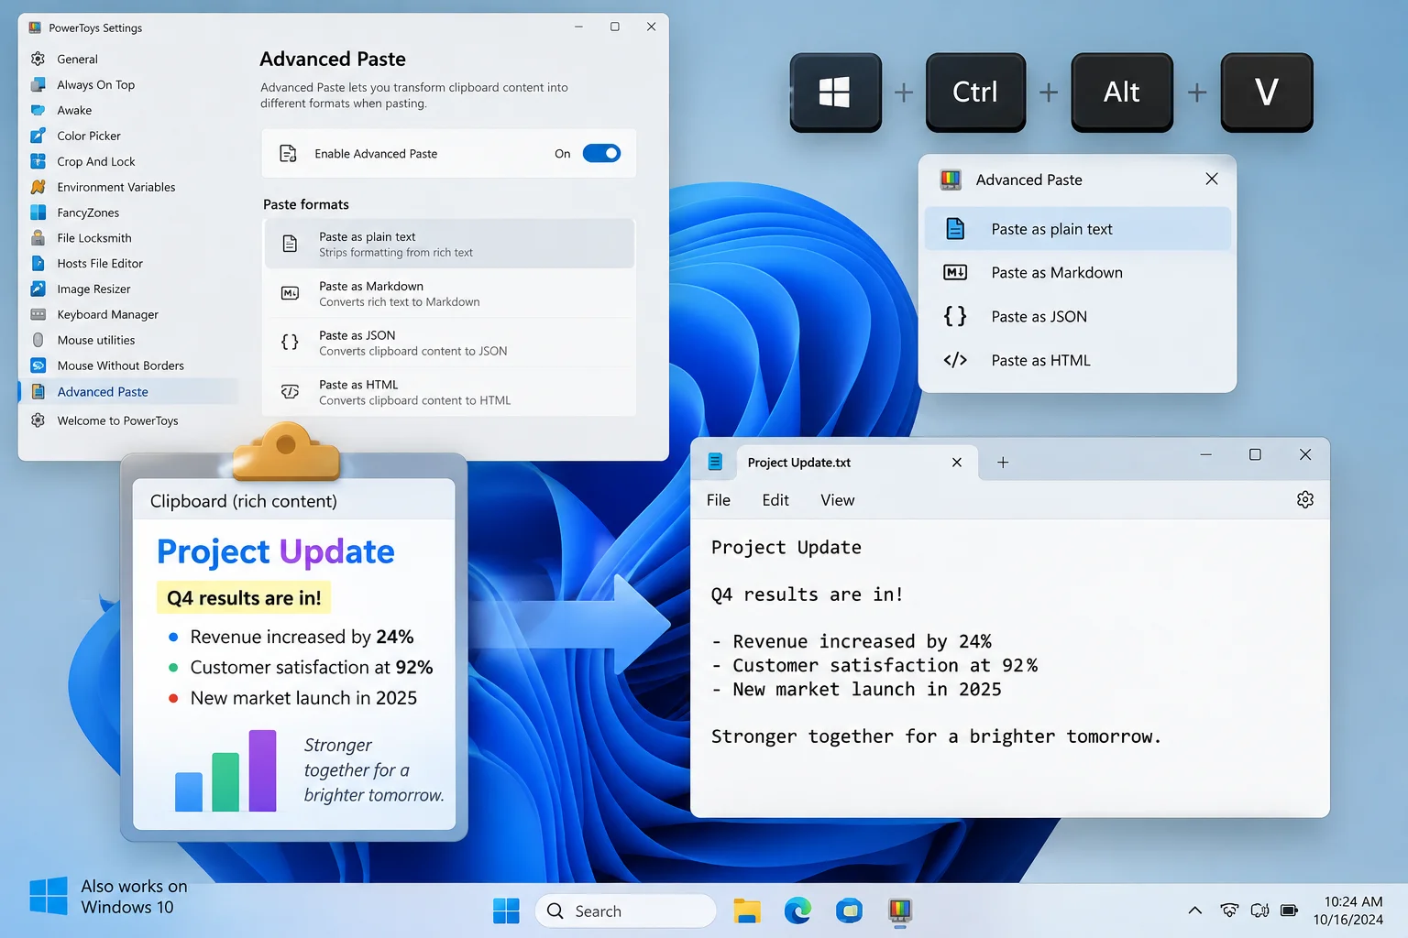Select Paste as Markdown settings row
Screen dimensions: 1408x938
tap(449, 293)
